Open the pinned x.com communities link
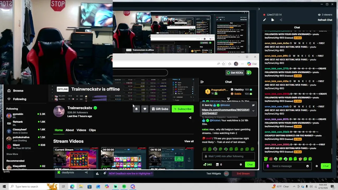 point(226,112)
